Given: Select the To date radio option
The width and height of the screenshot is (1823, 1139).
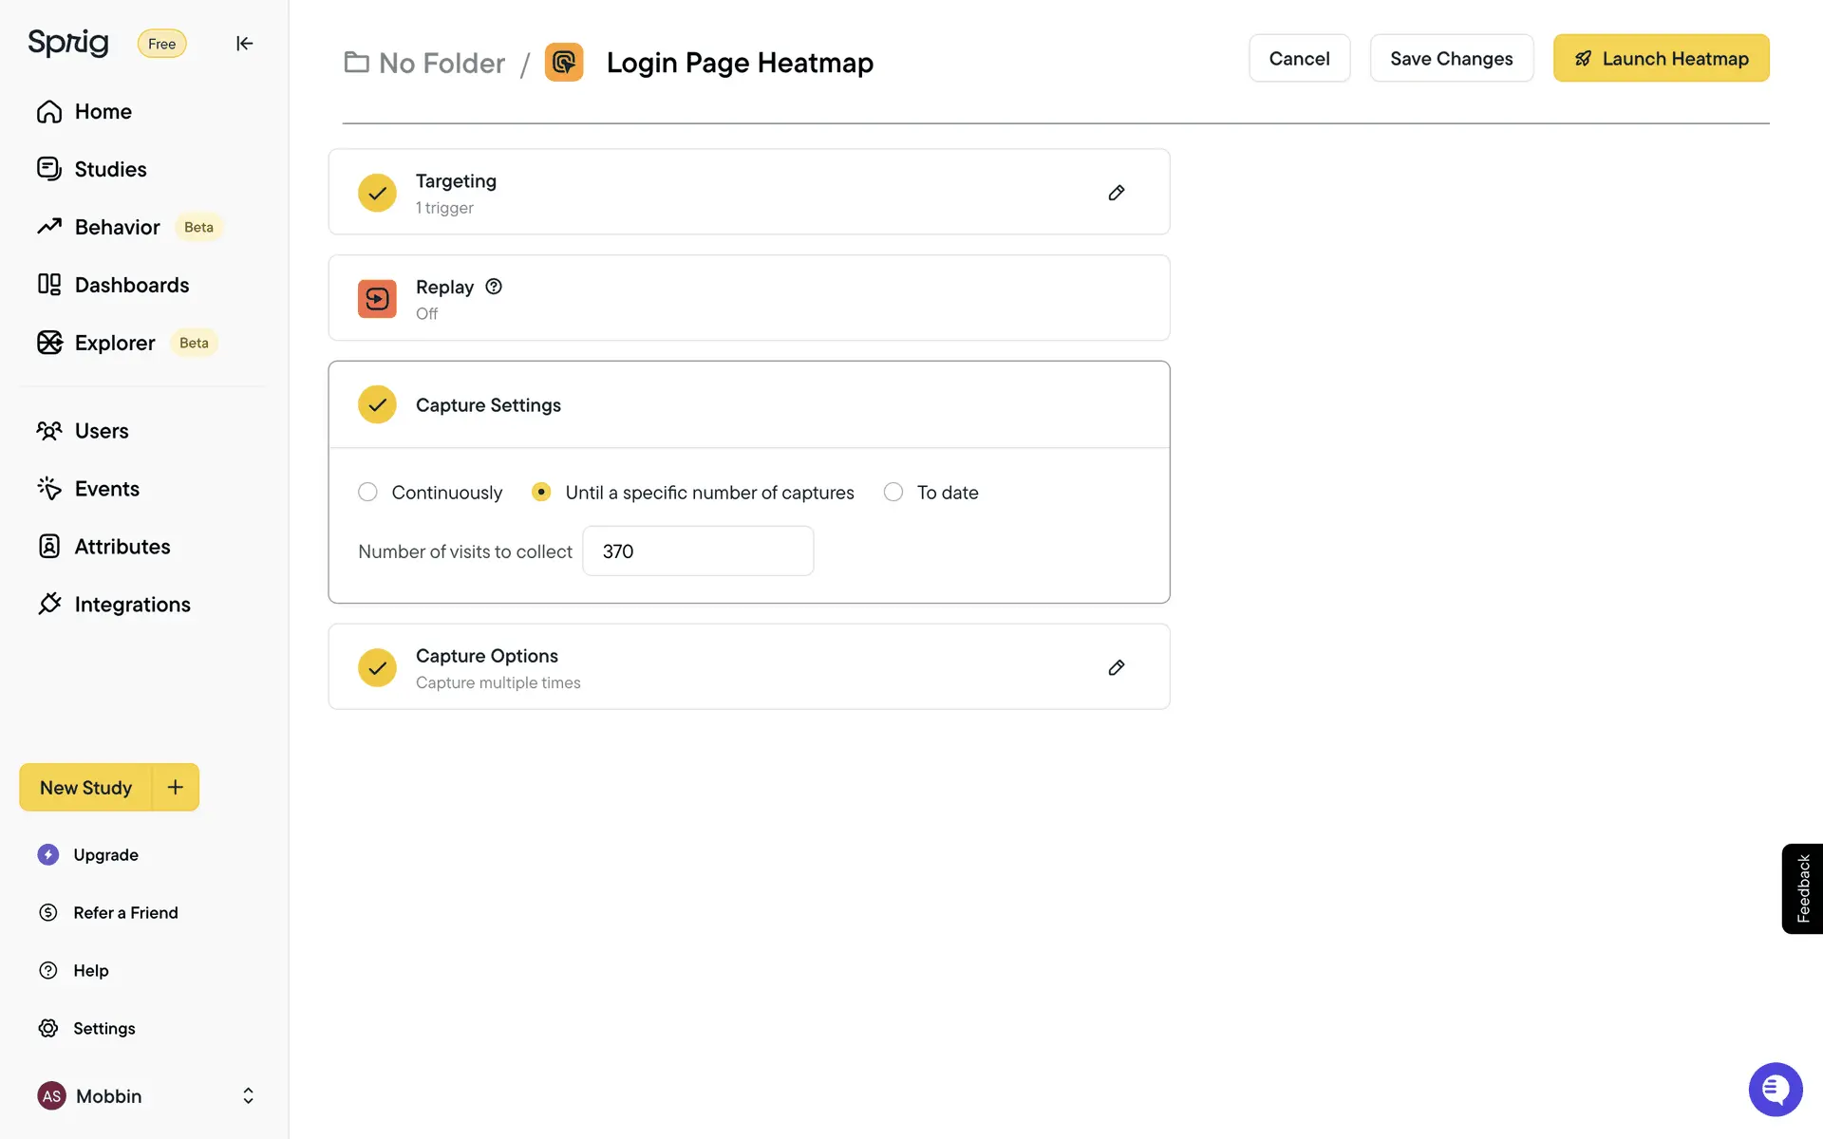Looking at the screenshot, I should 893,492.
